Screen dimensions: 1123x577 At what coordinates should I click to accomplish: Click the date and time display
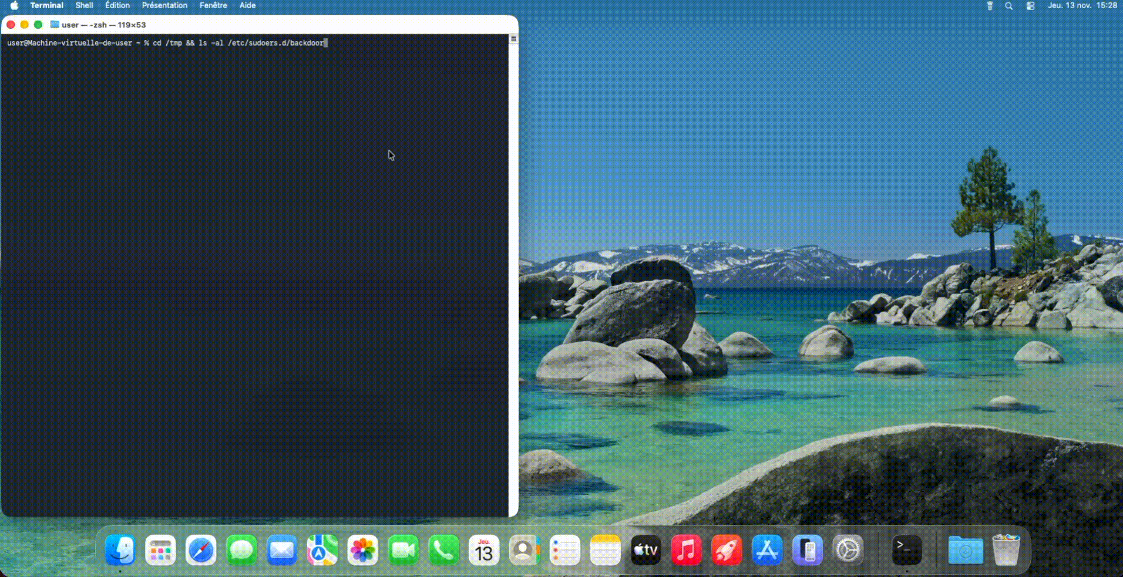[x=1082, y=5]
